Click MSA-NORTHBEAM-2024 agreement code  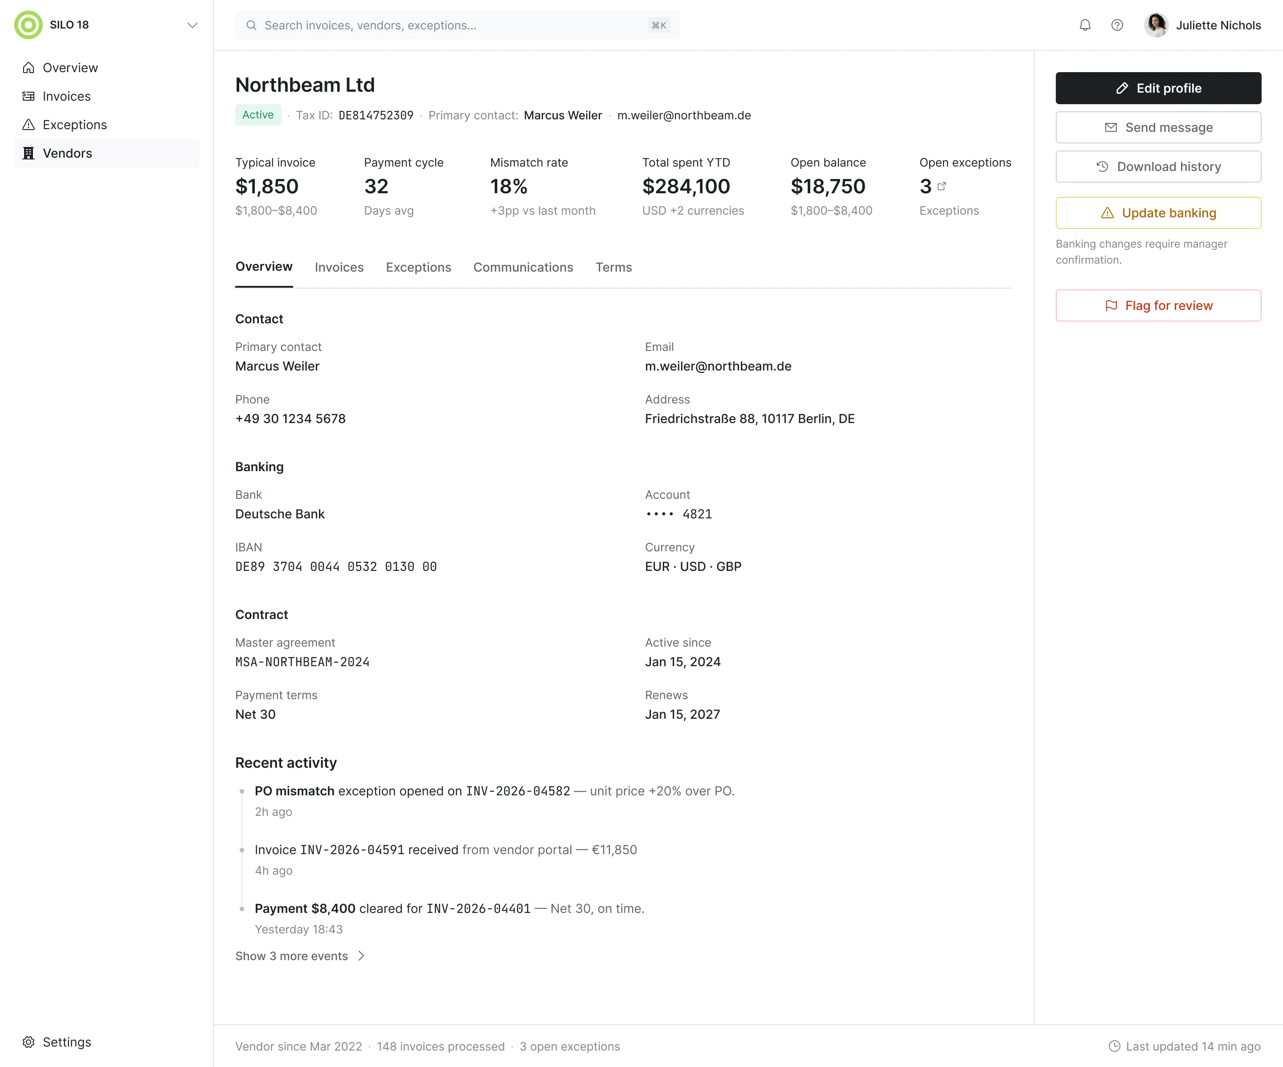(302, 662)
